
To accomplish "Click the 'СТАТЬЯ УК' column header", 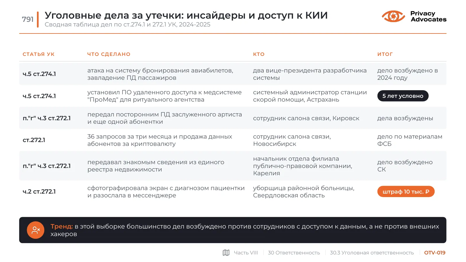I will click(39, 54).
